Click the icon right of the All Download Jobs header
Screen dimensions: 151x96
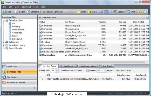[x=148, y=17]
